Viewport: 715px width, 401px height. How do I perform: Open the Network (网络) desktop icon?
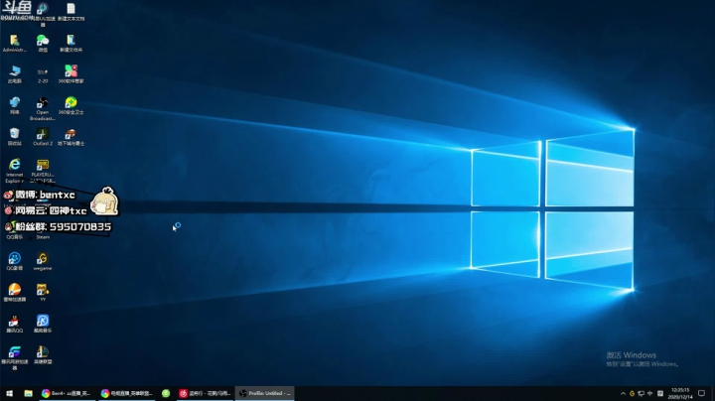point(14,105)
